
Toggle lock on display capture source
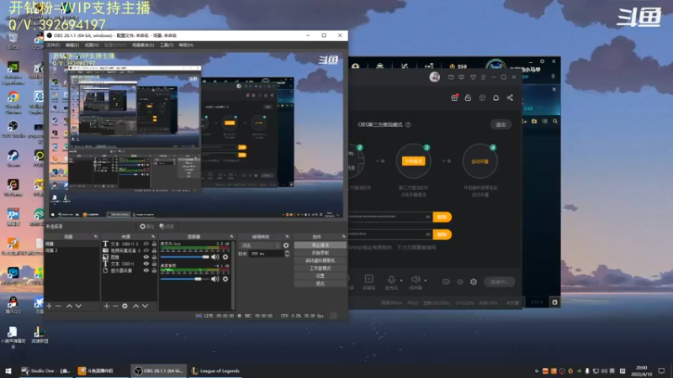pyautogui.click(x=154, y=270)
